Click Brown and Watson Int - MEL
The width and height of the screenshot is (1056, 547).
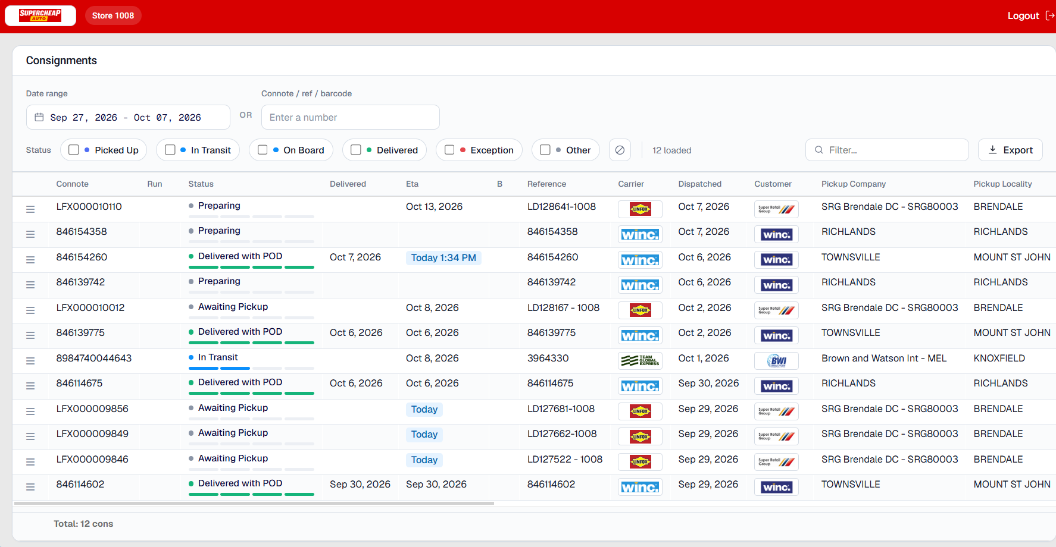click(x=884, y=358)
